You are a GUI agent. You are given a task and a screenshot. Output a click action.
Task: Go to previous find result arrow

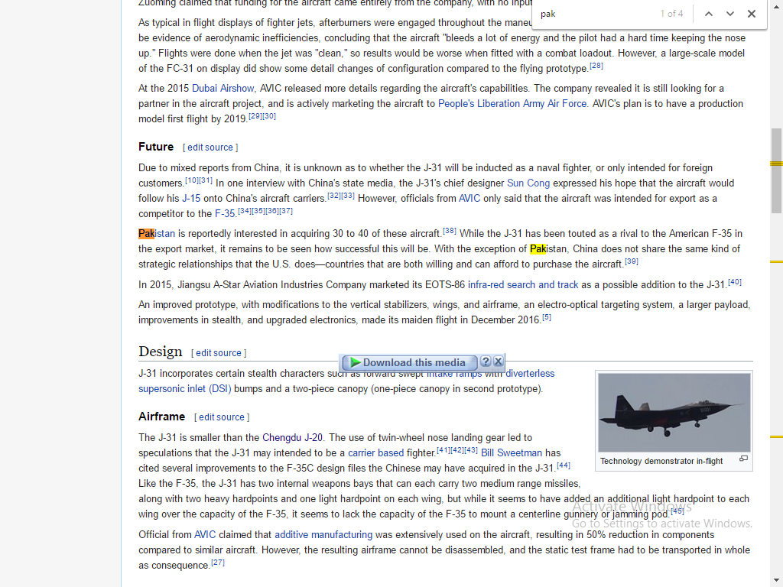point(708,14)
